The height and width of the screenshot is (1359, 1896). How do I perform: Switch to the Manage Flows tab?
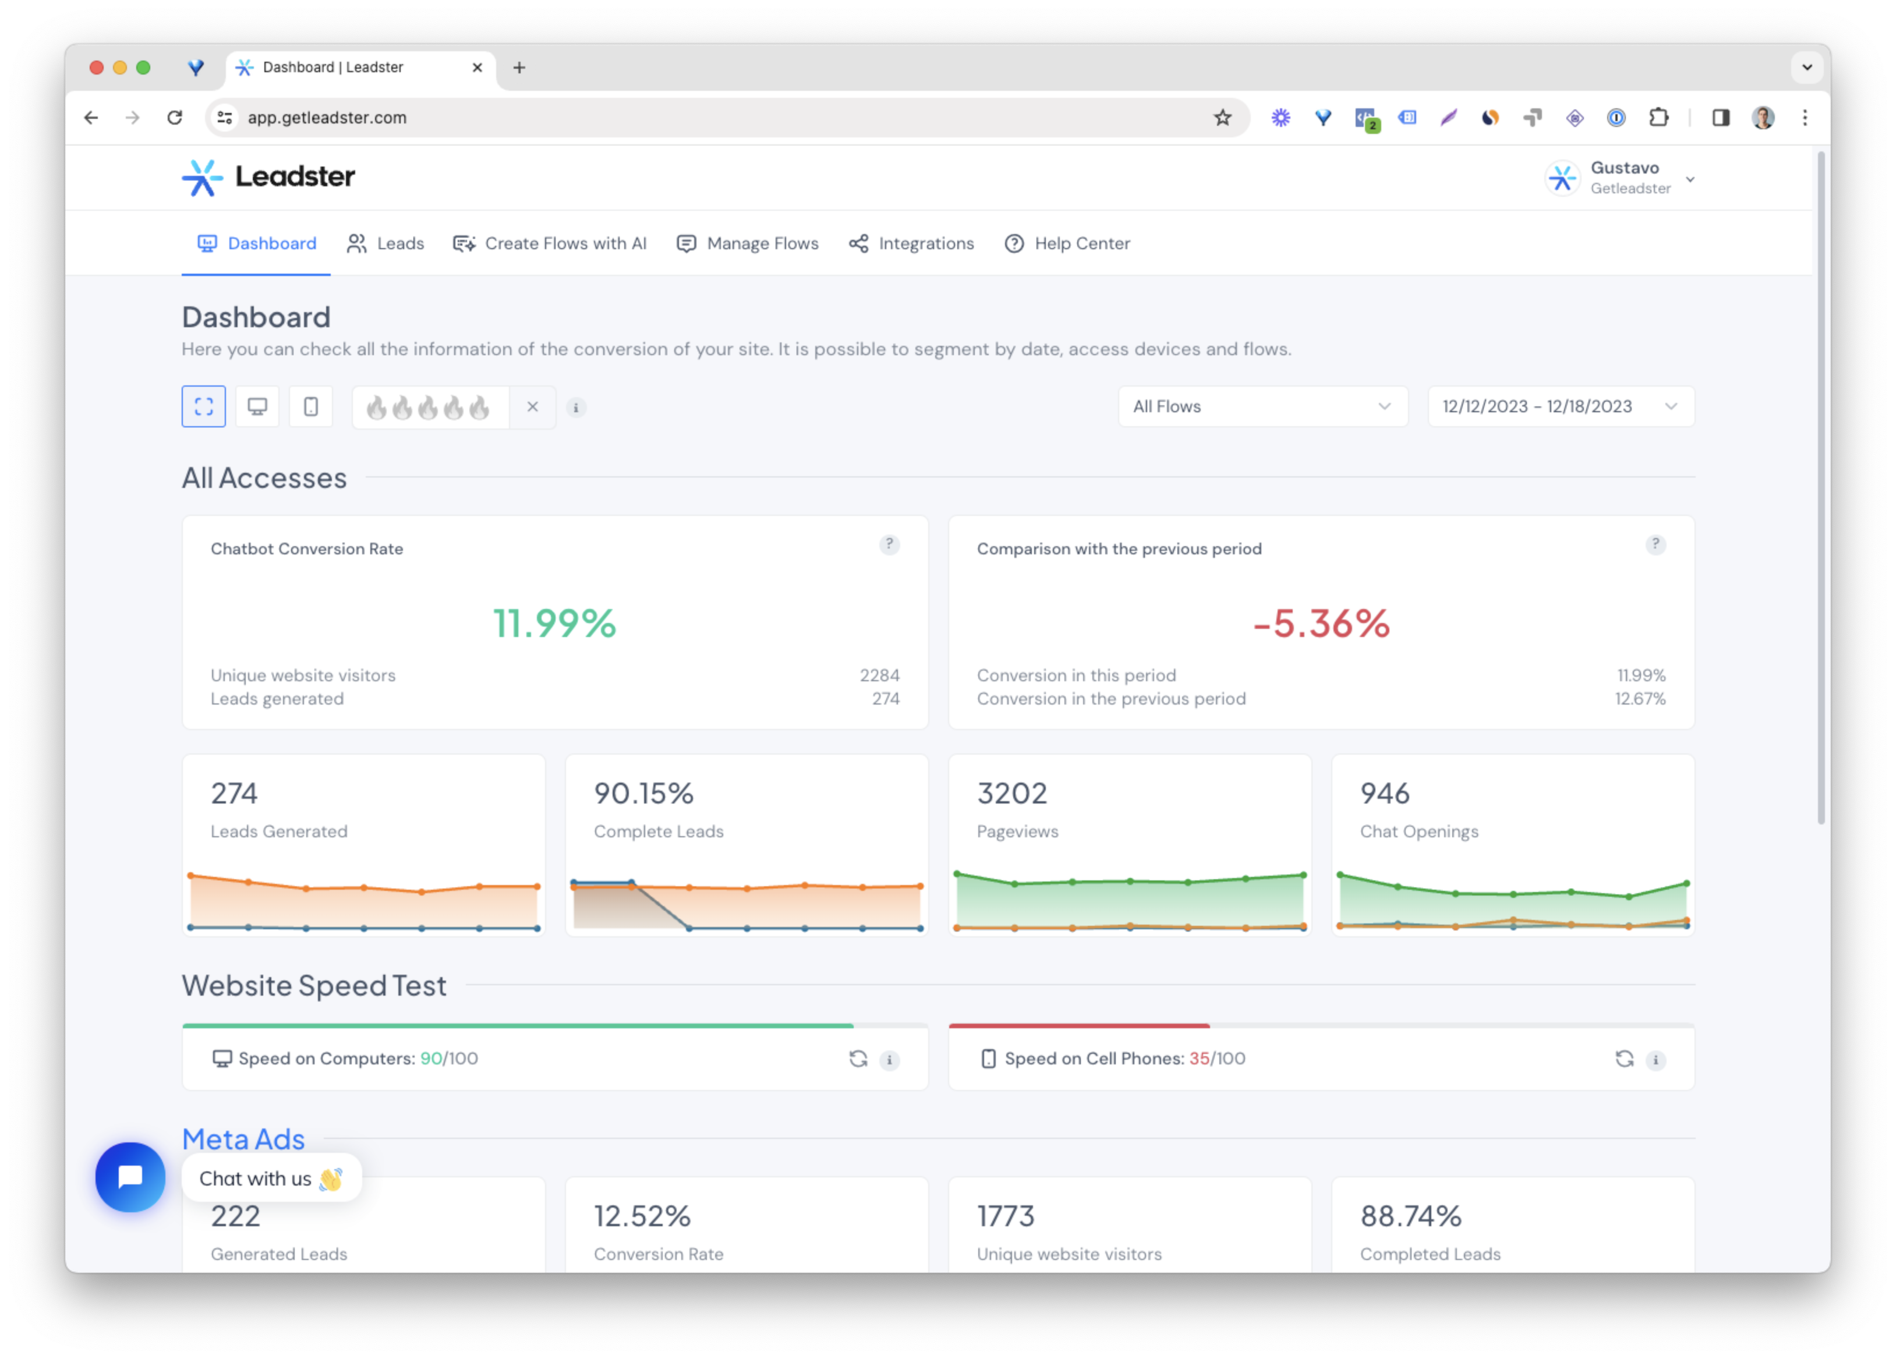pyautogui.click(x=763, y=243)
